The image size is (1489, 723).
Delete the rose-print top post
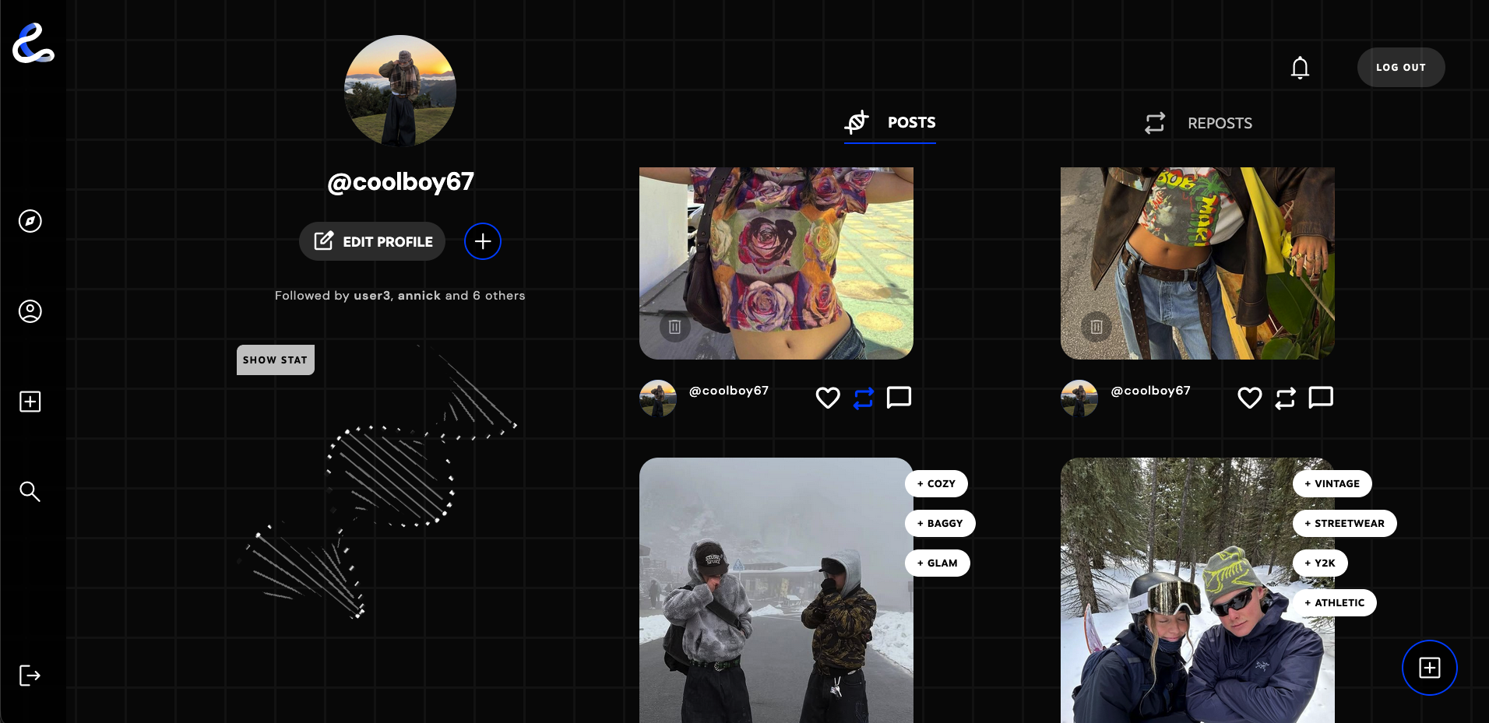[675, 327]
